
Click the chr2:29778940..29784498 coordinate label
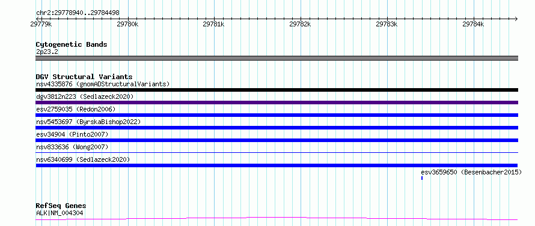coord(78,13)
